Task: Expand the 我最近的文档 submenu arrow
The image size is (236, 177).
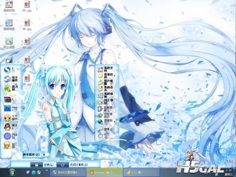Action: pos(115,76)
